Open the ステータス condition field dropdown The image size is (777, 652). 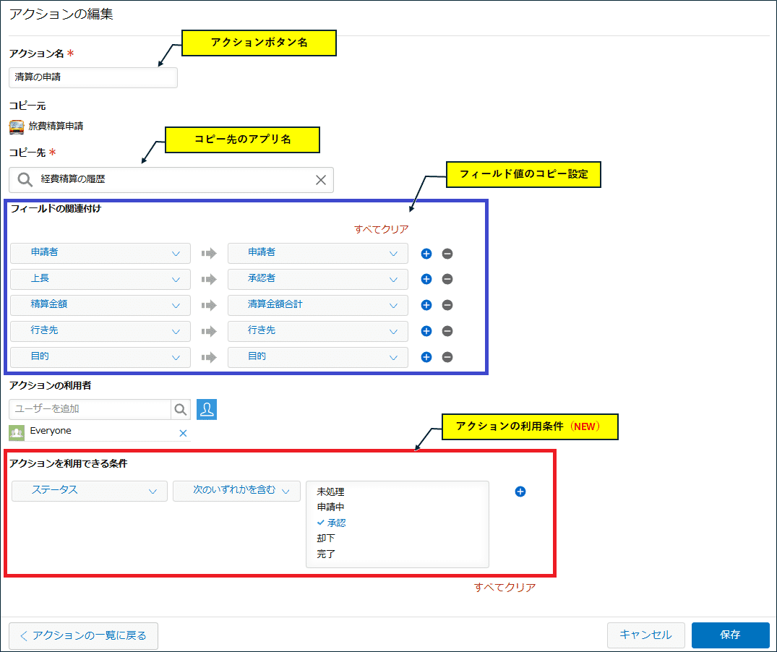(90, 491)
